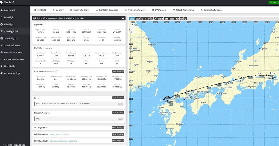Toggle the ETOPS map layer

(138, 19)
